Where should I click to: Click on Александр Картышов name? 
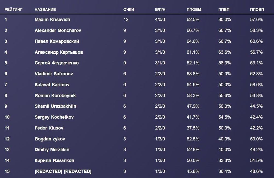point(59,52)
